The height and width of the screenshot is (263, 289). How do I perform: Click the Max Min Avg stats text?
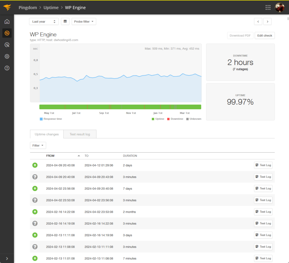pyautogui.click(x=172, y=49)
